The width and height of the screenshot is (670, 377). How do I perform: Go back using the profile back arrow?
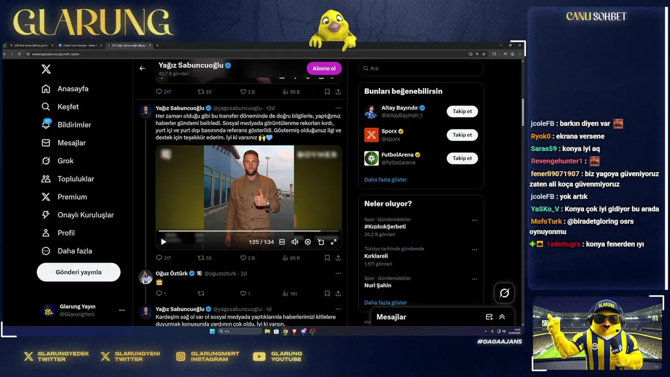coord(142,68)
